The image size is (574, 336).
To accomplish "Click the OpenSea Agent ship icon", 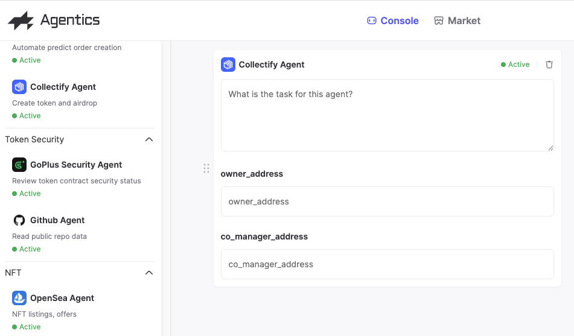I will point(19,298).
